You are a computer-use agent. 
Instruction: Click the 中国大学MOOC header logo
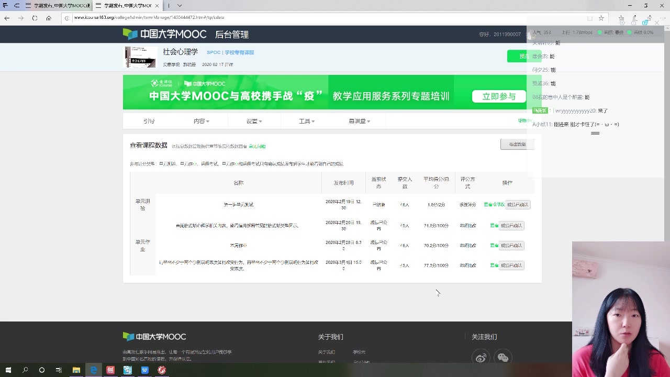click(x=165, y=34)
